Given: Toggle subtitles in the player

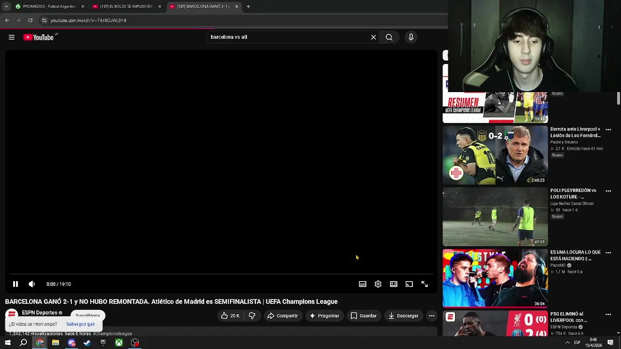Looking at the screenshot, I should pyautogui.click(x=362, y=284).
